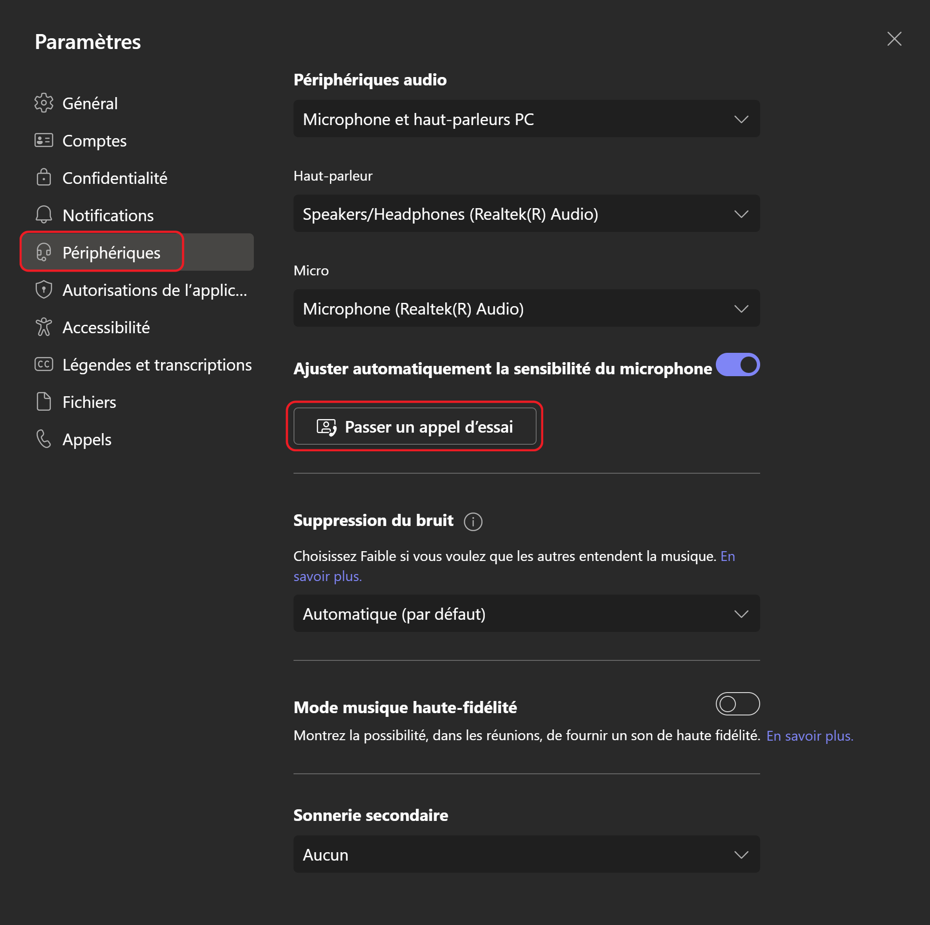The image size is (930, 925).
Task: Open En savoir plus link for high-fidelity music
Action: tap(809, 736)
